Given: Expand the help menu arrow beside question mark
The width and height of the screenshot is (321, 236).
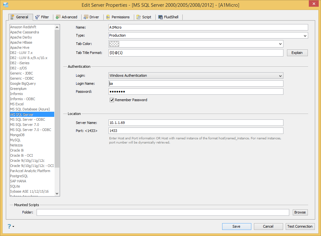Looking at the screenshot, I should [x=13, y=227].
